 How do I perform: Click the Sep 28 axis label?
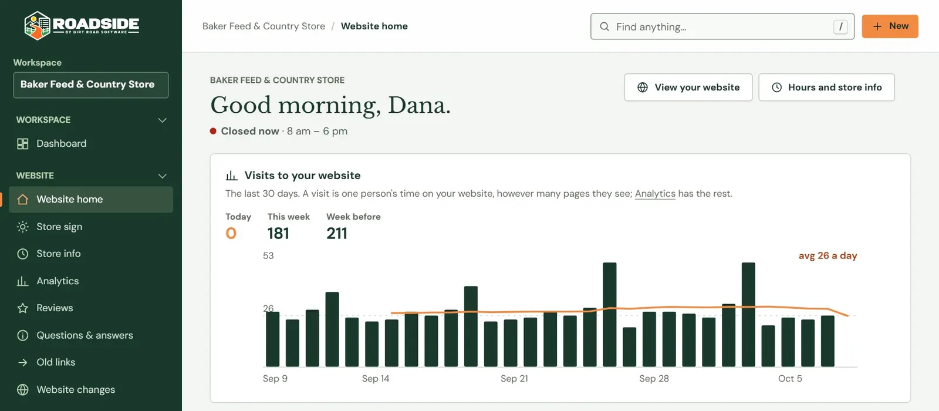pyautogui.click(x=654, y=379)
